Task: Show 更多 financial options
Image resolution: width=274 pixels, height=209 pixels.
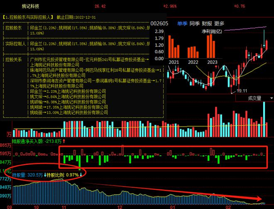Action: [x=219, y=23]
